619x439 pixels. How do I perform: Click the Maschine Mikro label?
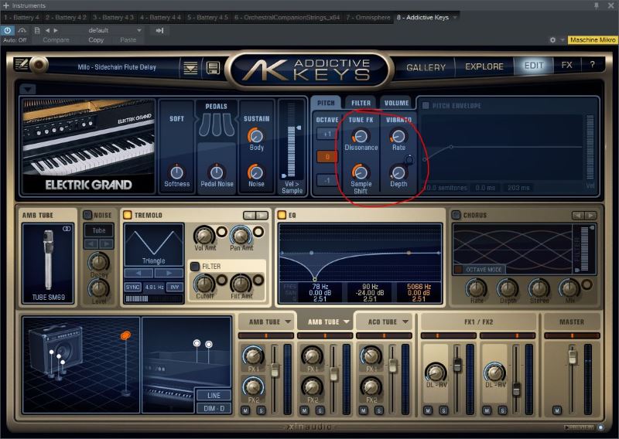point(592,40)
